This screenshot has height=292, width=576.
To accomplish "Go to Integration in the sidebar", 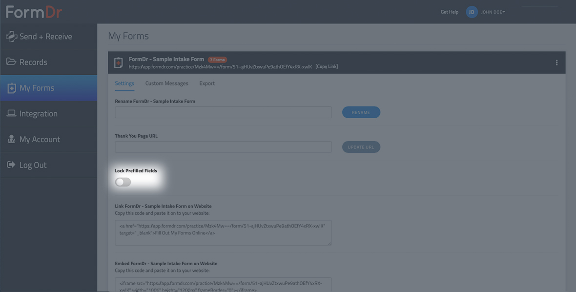I will tap(49, 113).
